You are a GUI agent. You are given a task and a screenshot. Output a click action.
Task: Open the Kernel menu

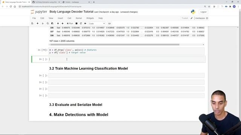[x=79, y=18]
